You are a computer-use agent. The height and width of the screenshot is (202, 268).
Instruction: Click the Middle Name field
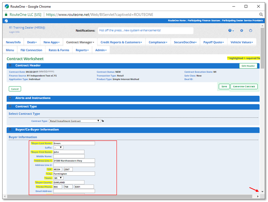tap(69, 156)
